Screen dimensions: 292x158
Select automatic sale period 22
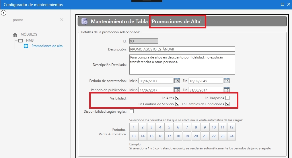click(x=214, y=136)
